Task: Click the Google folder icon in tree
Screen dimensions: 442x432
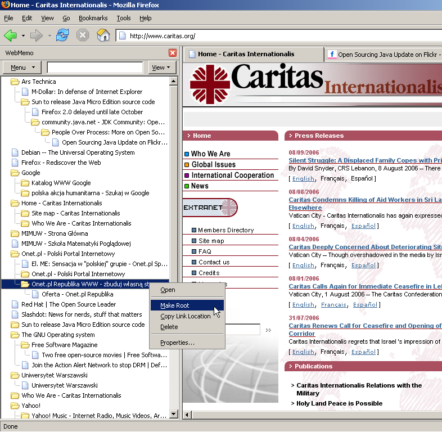Action: click(15, 173)
